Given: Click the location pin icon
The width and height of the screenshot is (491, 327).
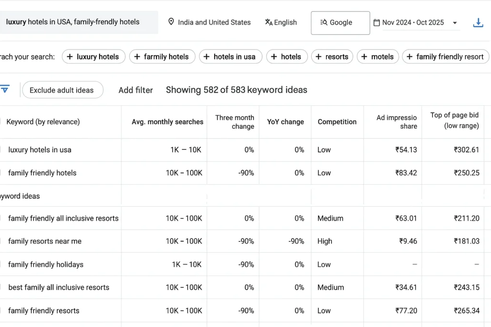Looking at the screenshot, I should pyautogui.click(x=171, y=22).
